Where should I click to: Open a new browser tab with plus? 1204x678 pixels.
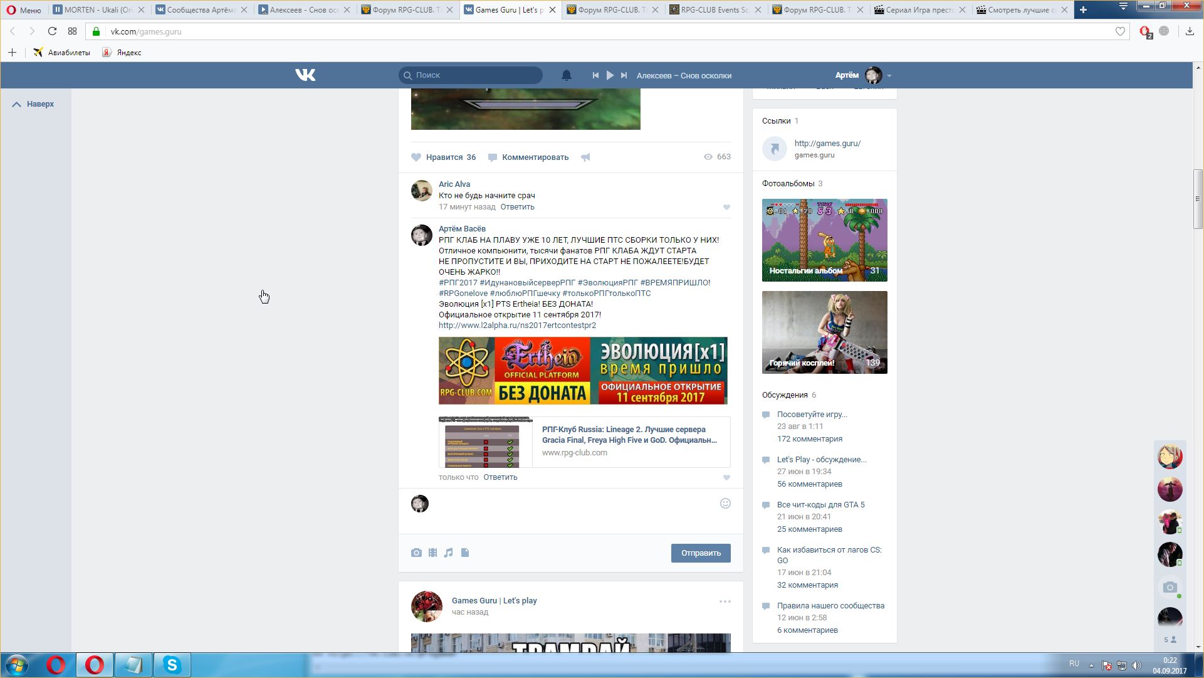[1083, 9]
